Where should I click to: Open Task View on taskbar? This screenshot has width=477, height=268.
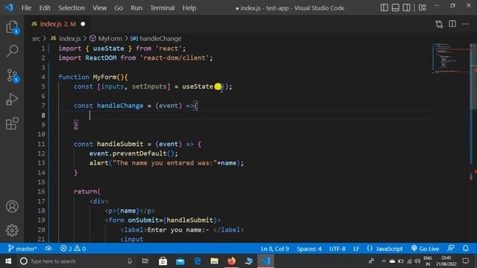tap(145, 261)
